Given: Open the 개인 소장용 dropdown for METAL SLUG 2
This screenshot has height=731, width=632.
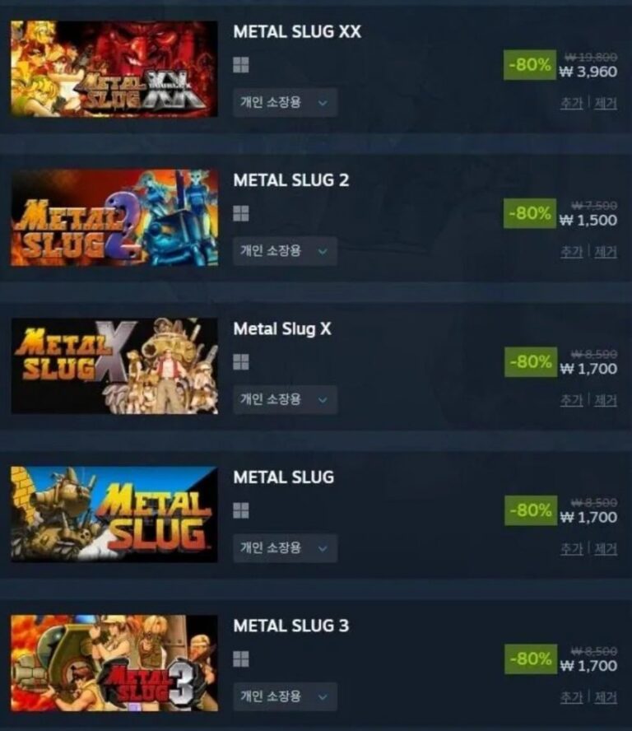Looking at the screenshot, I should 285,251.
